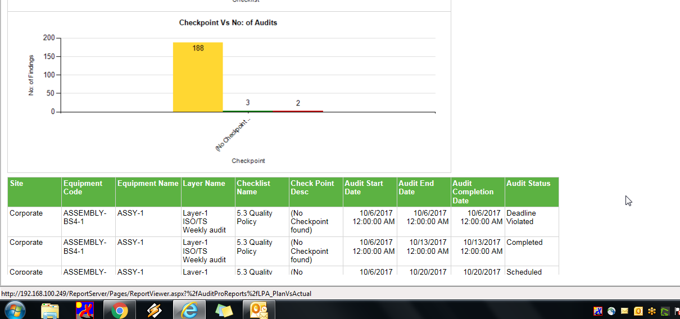680x319 pixels.
Task: Click 'ASSEMBLY-BS4-1' in the Completed row
Action: (85, 247)
